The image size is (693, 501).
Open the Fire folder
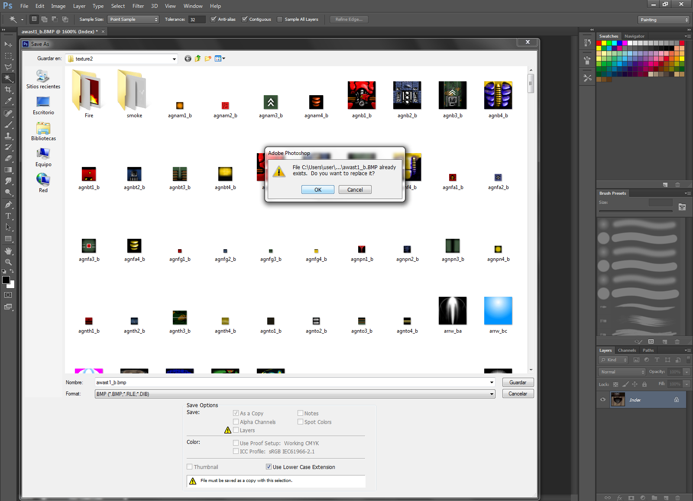(89, 93)
